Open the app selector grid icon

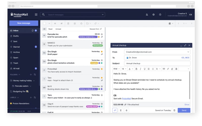pos(36,15)
